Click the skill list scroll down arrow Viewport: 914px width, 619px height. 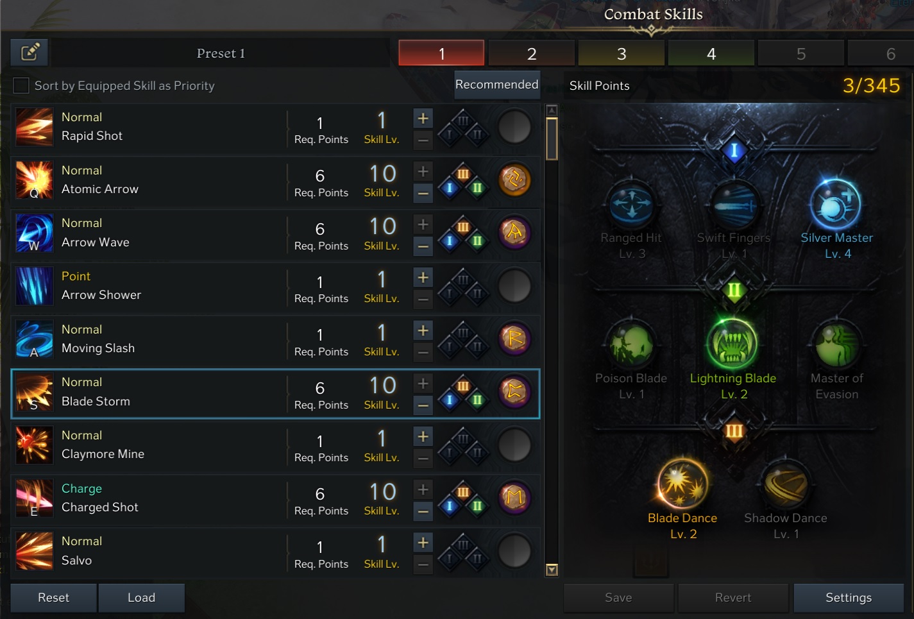(x=552, y=570)
